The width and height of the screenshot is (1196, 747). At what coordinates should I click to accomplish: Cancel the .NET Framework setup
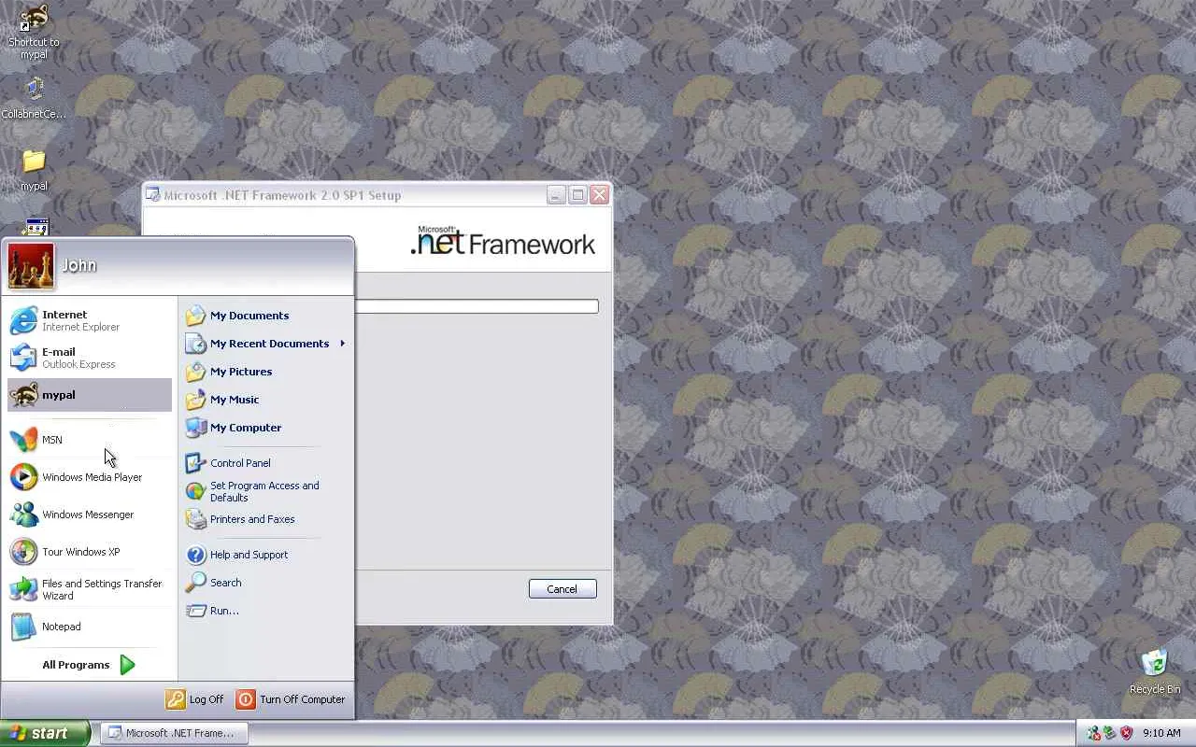click(562, 589)
